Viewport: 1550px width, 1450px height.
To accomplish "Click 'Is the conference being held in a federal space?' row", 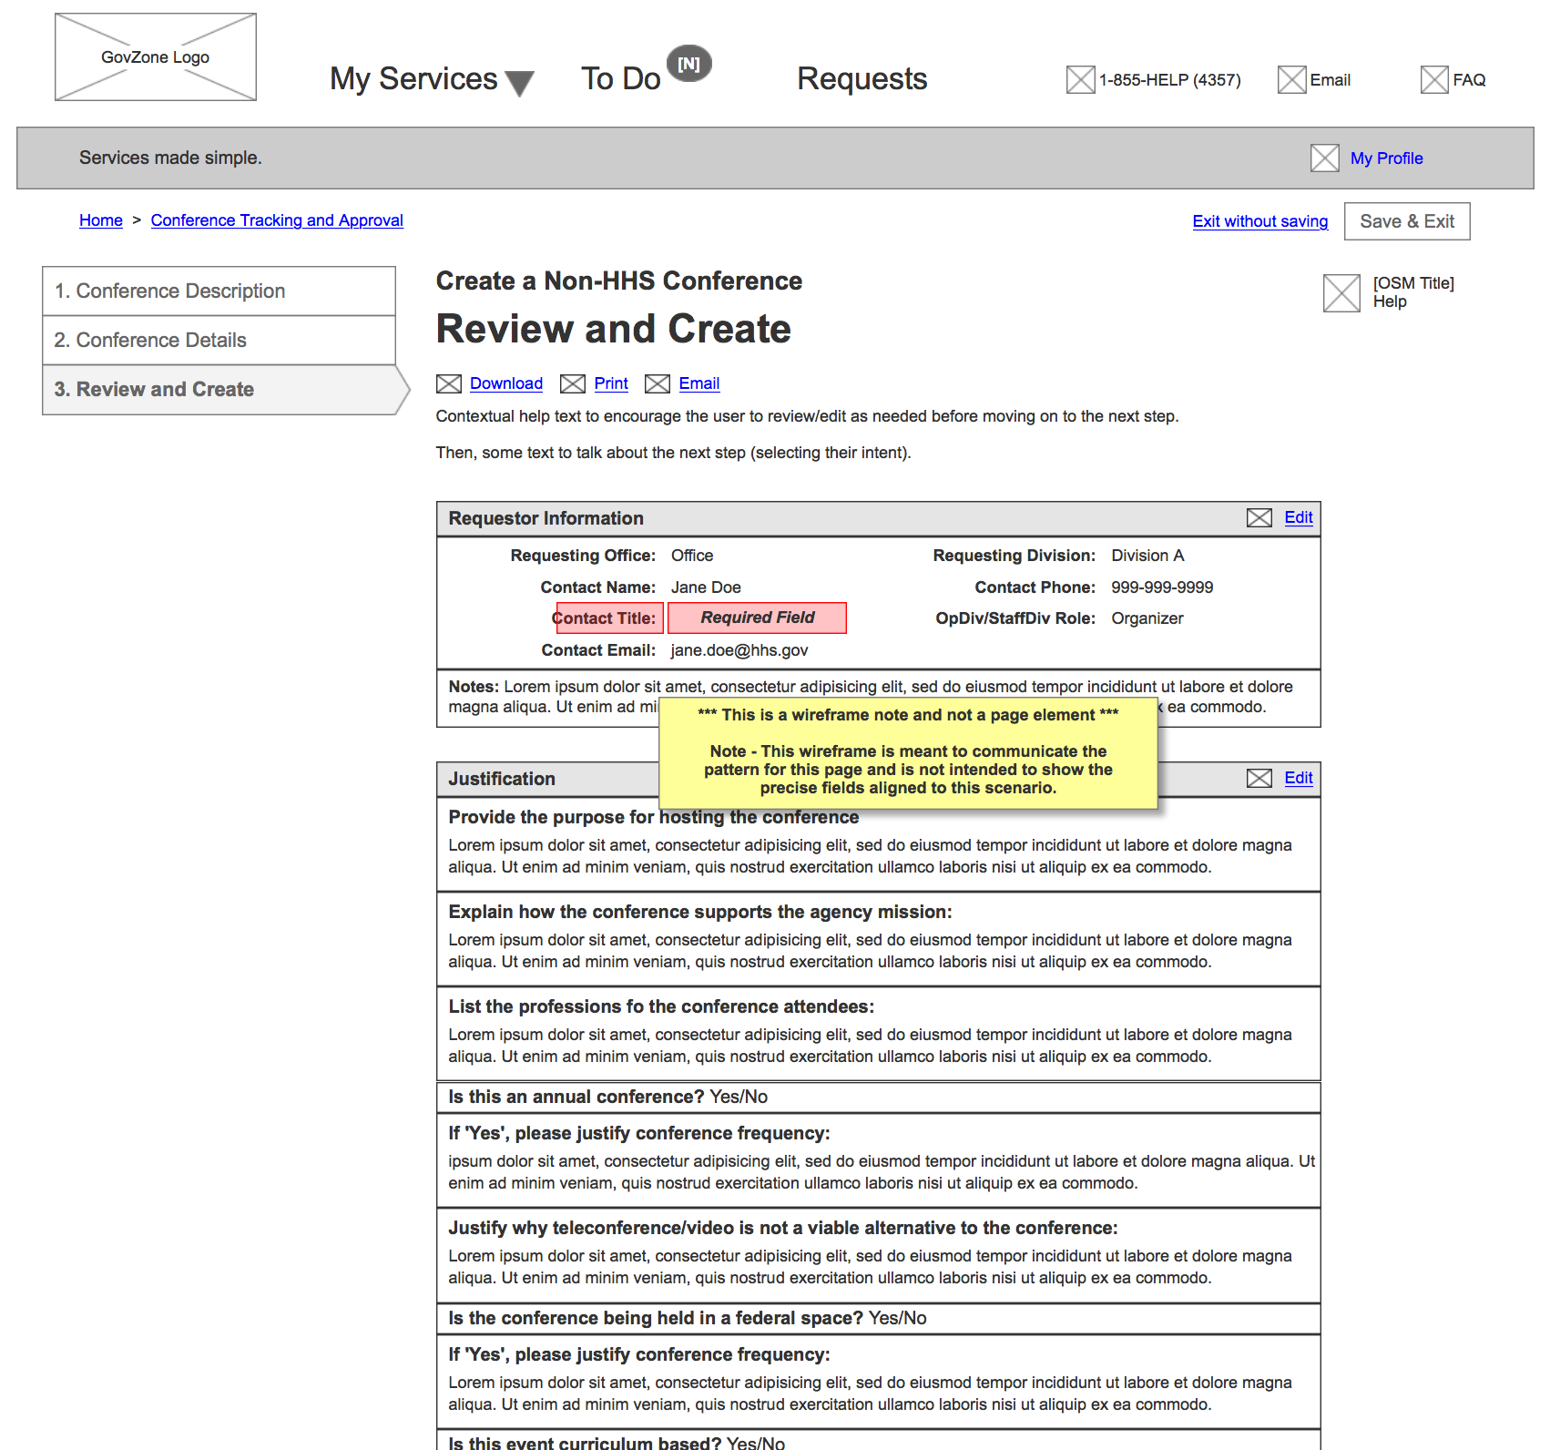I will [878, 1318].
